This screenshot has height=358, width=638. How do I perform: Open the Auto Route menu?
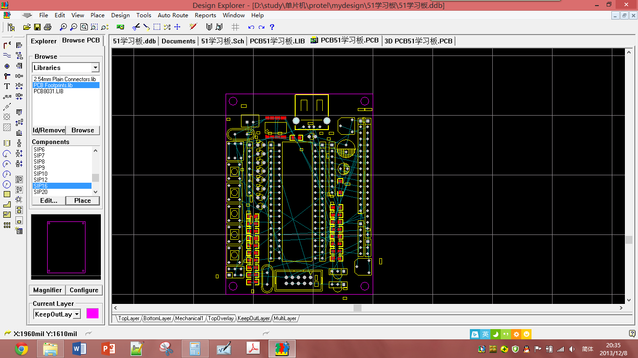[173, 15]
